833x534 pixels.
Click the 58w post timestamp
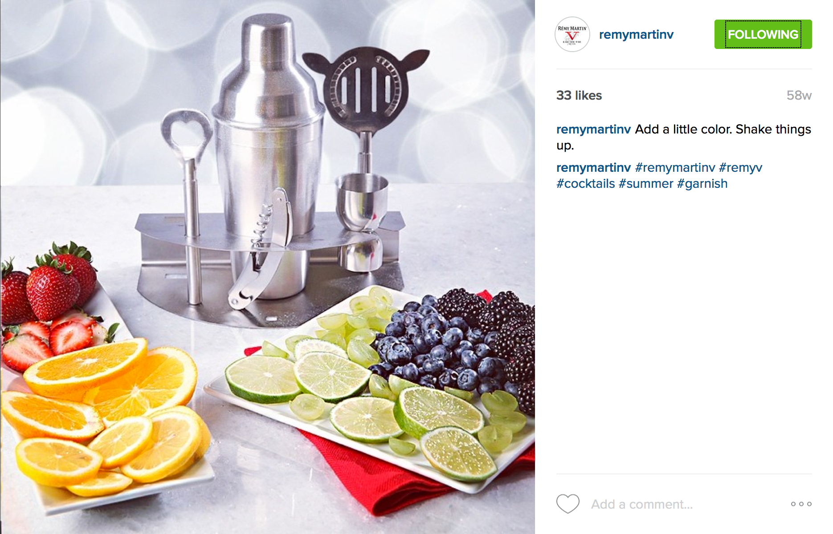pos(799,95)
